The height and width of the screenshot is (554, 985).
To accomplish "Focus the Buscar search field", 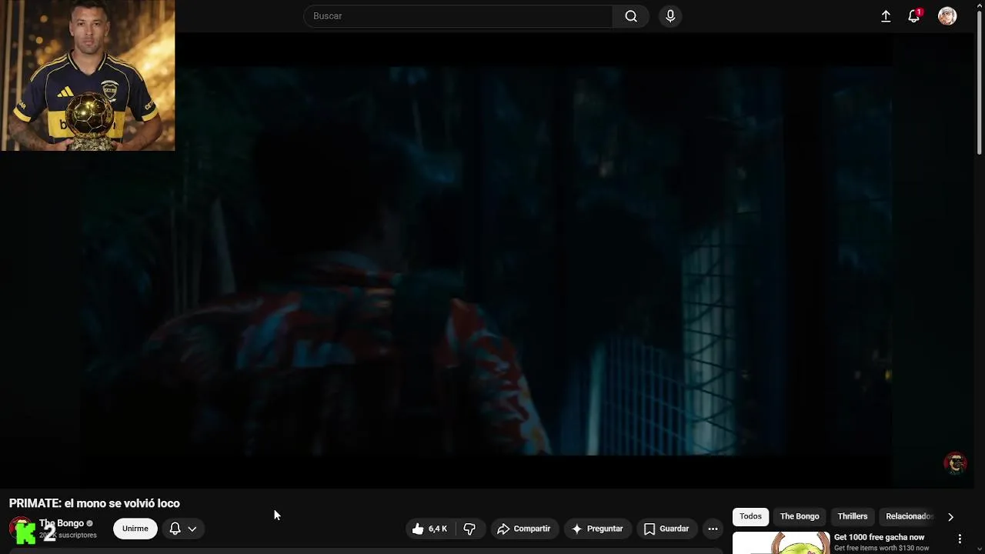I will click(459, 16).
